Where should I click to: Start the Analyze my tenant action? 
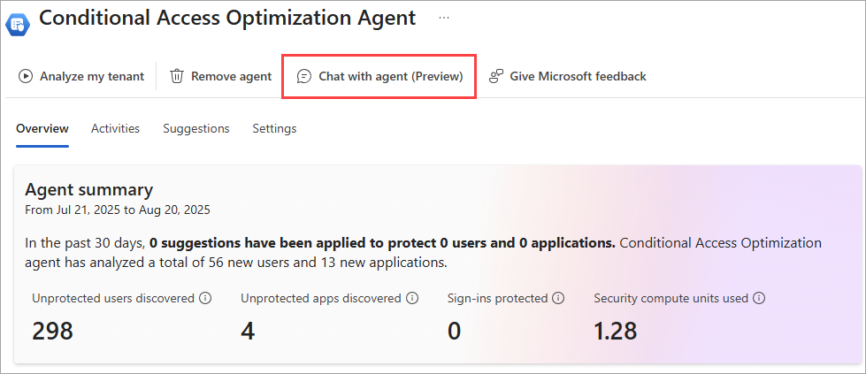(81, 76)
